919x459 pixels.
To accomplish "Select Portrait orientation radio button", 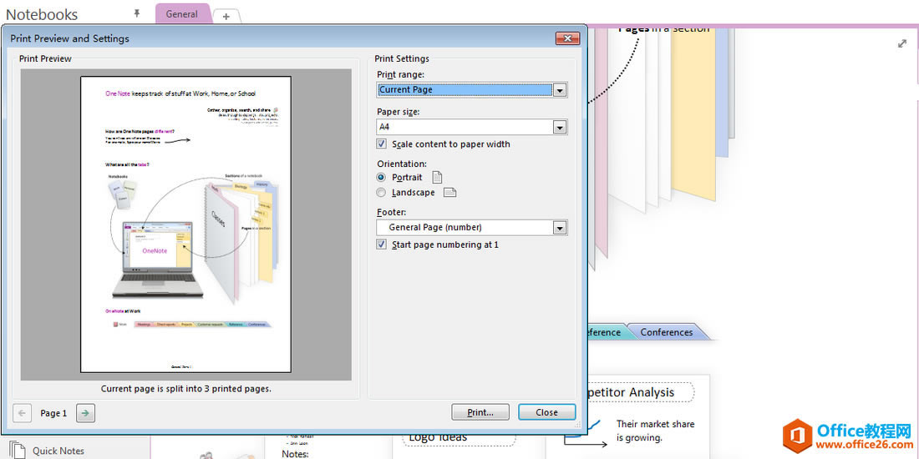I will coord(382,177).
